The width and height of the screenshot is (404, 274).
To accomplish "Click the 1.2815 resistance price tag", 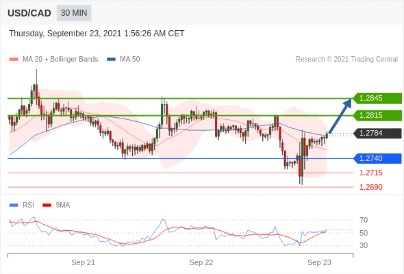I will tap(377, 115).
